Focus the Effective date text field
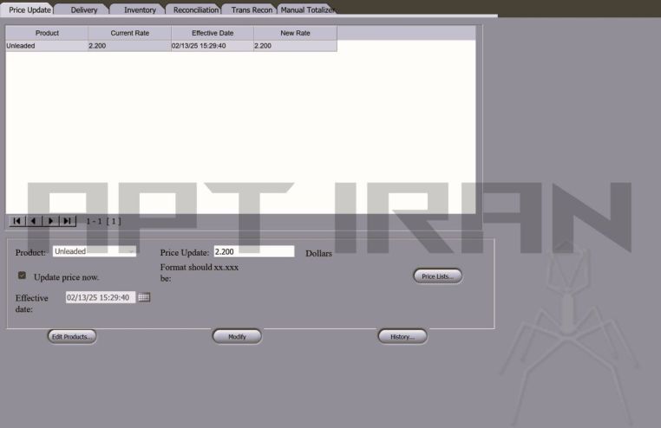 pos(100,297)
